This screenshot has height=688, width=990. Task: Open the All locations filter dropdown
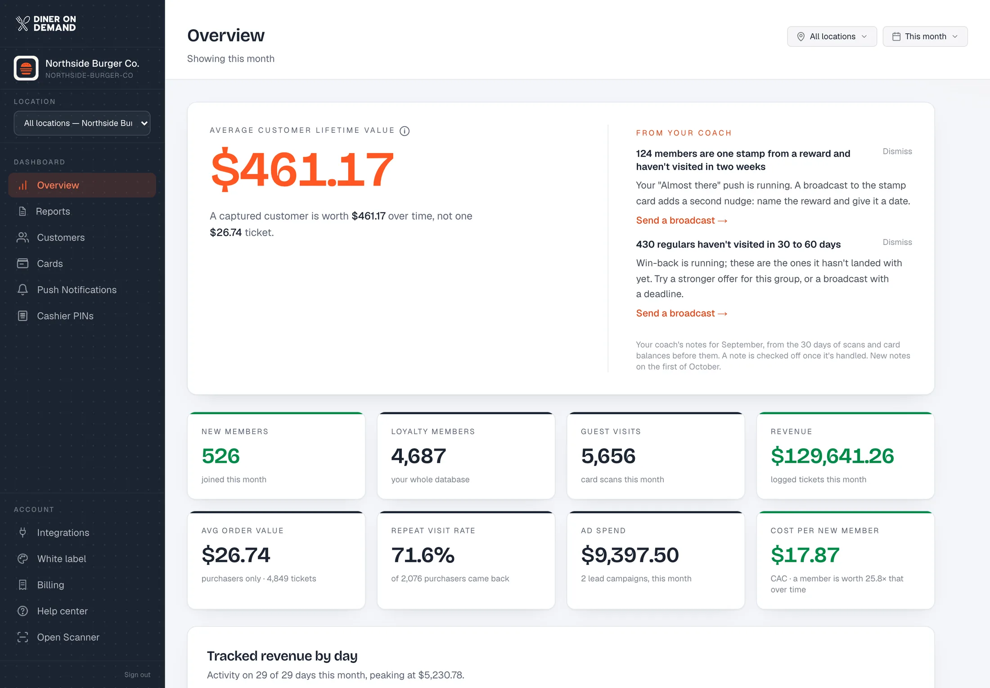(x=832, y=36)
